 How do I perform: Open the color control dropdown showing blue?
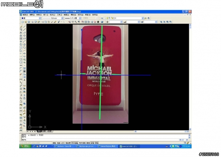pyautogui.click(x=31, y=18)
